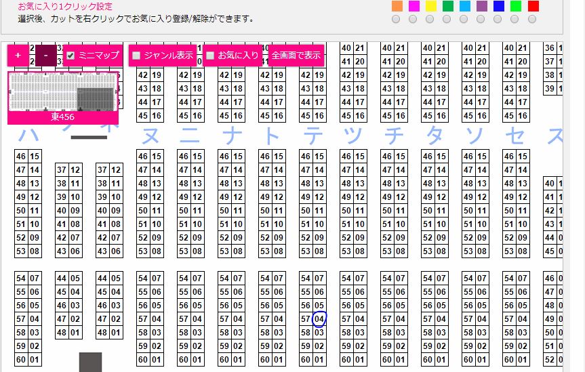
Task: Click the minimap thumbnail of the hall
Action: 62,91
